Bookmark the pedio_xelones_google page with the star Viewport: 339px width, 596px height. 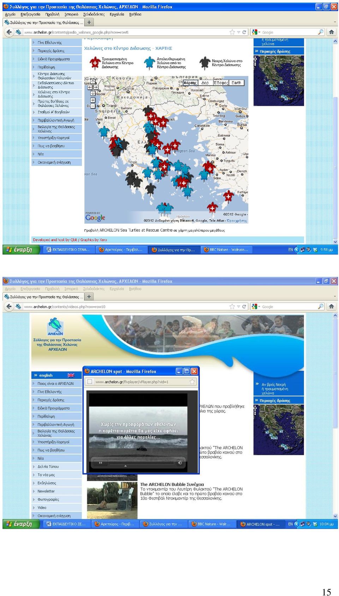coord(232,32)
